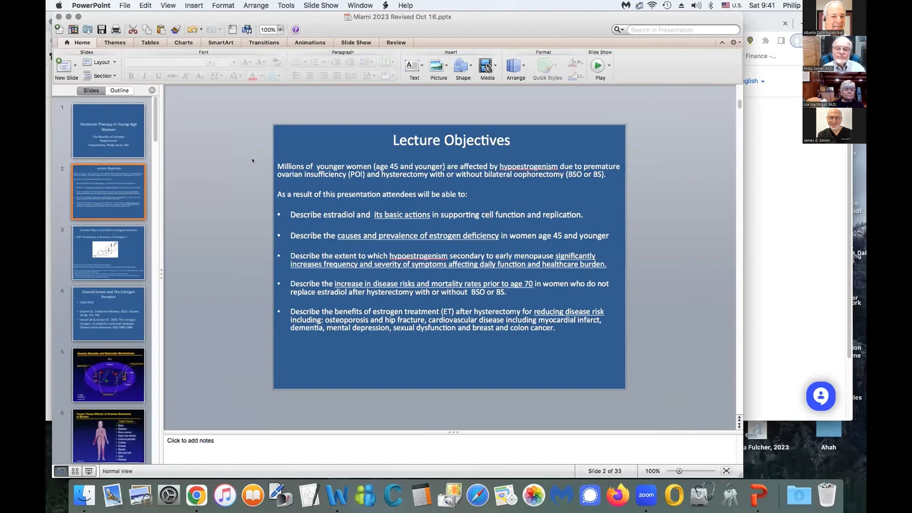Viewport: 912px width, 513px height.
Task: Toggle Superscript formatting button
Action: coord(186,76)
